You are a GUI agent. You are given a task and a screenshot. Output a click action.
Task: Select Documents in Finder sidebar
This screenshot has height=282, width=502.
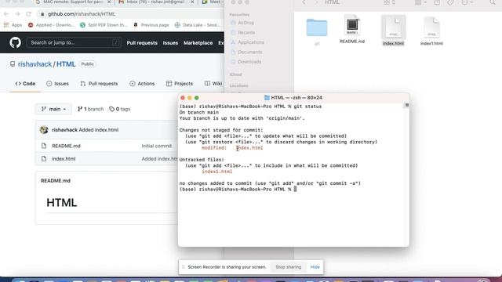coord(246,52)
